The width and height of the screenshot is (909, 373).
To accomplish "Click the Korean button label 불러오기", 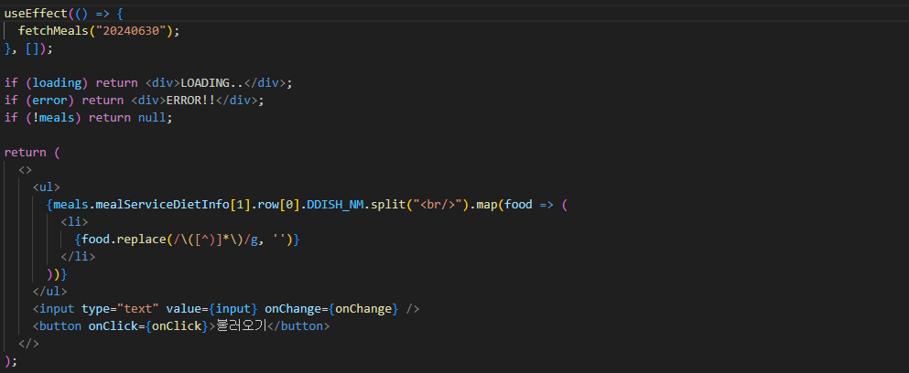I will tap(241, 326).
